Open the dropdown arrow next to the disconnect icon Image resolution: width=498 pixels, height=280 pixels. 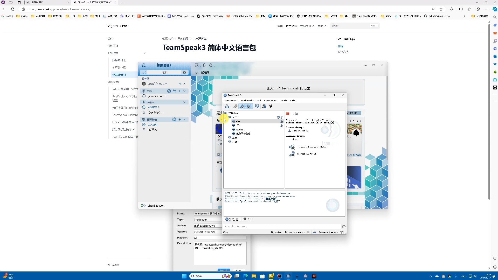click(231, 106)
